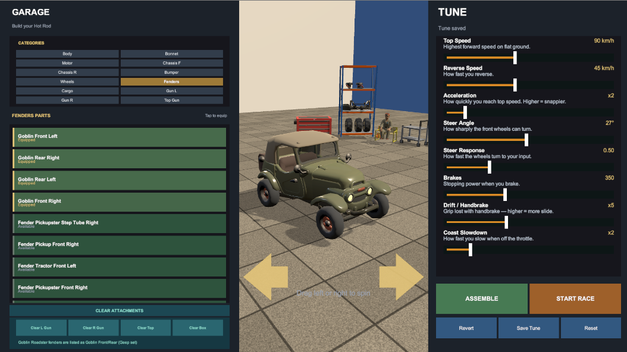The height and width of the screenshot is (352, 627).
Task: Adjust the Steer Angle slider
Action: 530,140
